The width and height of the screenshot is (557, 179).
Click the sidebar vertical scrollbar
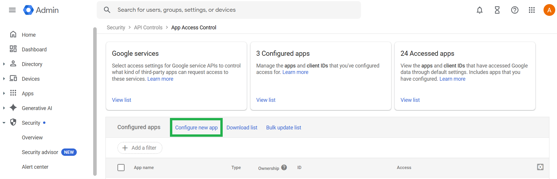(95, 101)
